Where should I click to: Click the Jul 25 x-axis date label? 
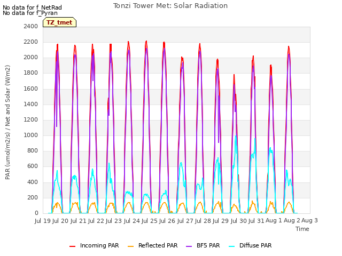pyautogui.click(x=150, y=221)
